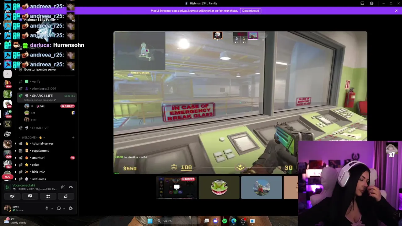Open the soundboard button
The image size is (402, 226).
pos(66,196)
